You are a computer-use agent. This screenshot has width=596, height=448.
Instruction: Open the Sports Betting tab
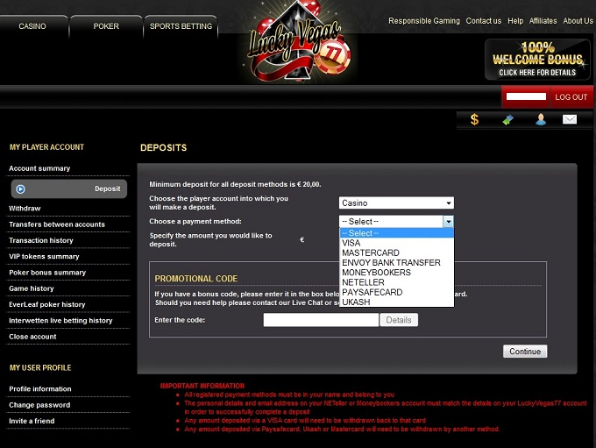point(181,26)
